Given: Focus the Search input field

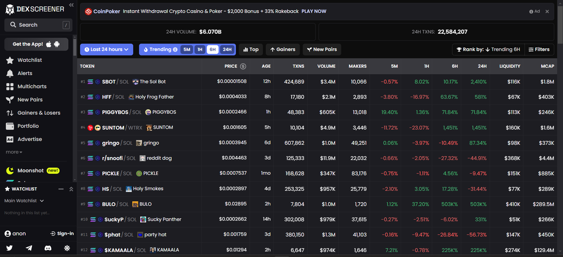Looking at the screenshot, I should pos(38,25).
